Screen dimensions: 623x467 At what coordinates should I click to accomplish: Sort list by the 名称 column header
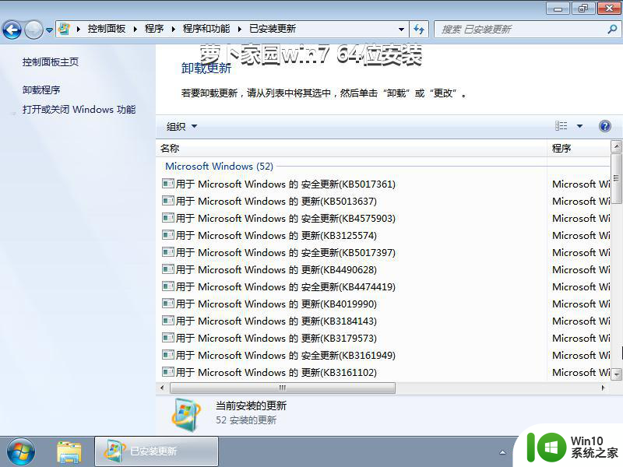coord(170,148)
